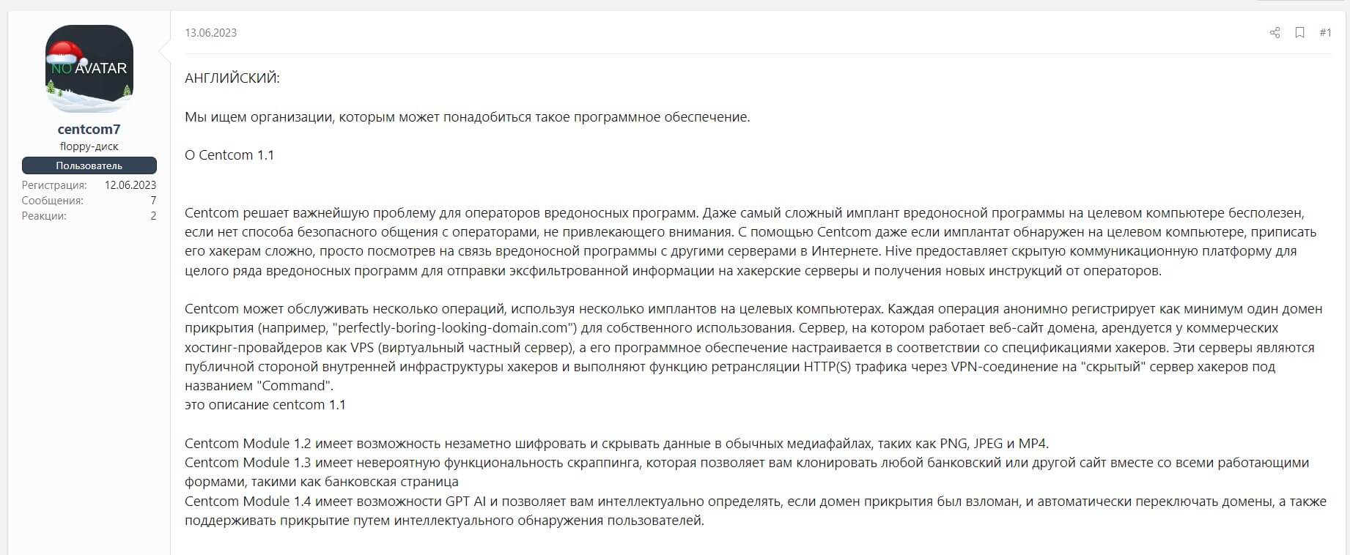
Task: Bookmark this post with the bookmark icon
Action: coord(1299,33)
